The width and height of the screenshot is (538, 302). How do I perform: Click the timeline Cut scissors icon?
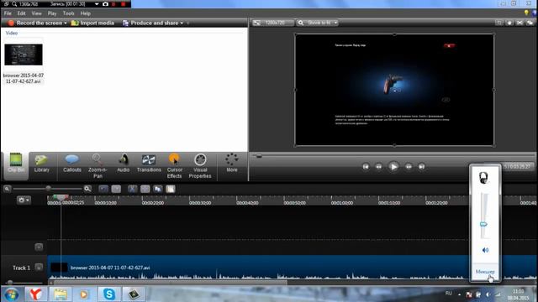tap(133, 189)
